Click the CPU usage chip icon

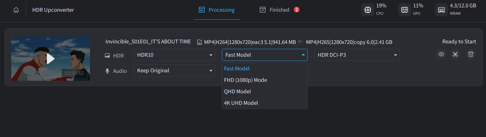[368, 10]
